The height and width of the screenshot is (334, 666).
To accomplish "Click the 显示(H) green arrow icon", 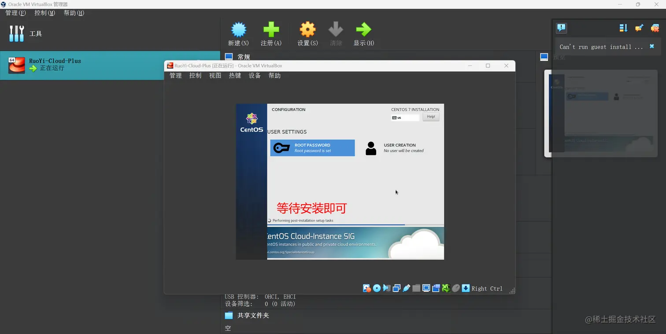I will click(363, 30).
